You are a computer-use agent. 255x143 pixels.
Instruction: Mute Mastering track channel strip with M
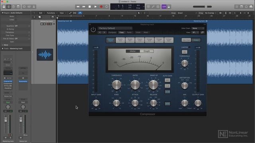[x=6, y=138]
